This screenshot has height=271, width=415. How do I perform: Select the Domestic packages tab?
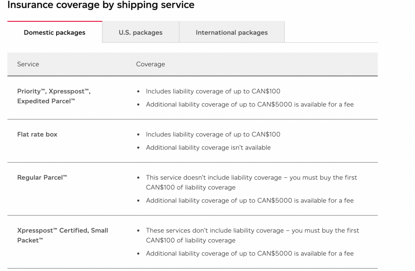[x=54, y=32]
